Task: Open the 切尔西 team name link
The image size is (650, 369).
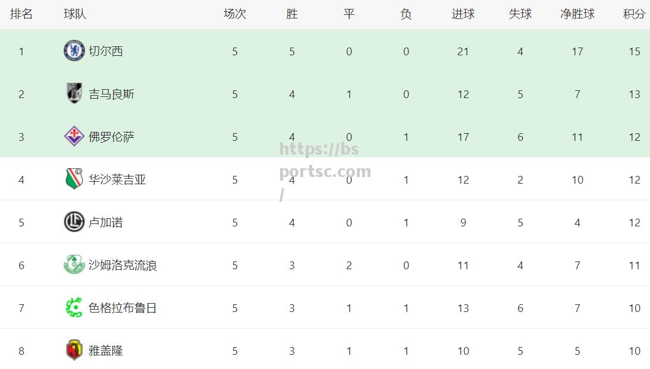Action: click(106, 51)
